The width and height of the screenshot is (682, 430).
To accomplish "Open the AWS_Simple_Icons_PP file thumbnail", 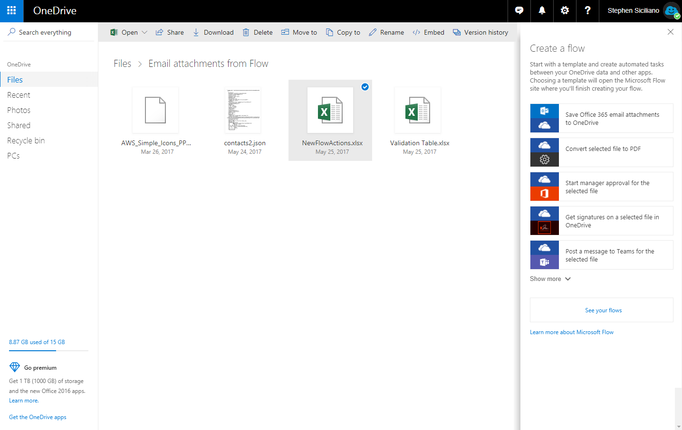I will (155, 110).
